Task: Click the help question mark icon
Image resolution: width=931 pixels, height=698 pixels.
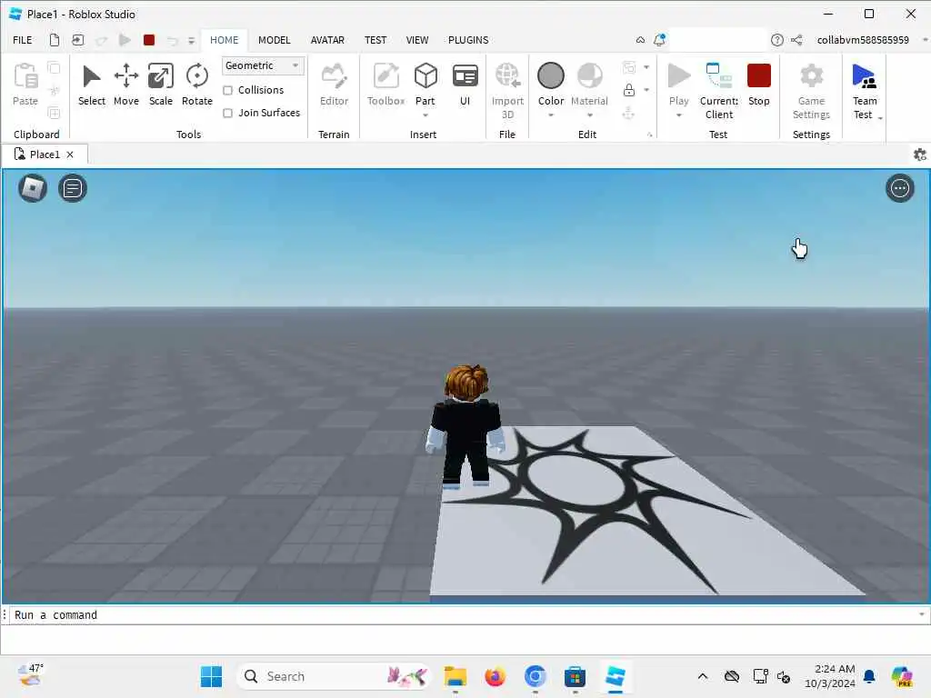Action: (776, 40)
